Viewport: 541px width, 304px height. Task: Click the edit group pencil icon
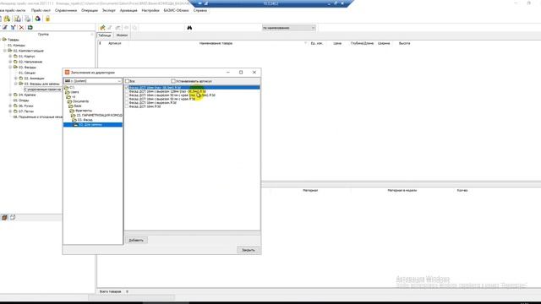pyautogui.click(x=5, y=27)
